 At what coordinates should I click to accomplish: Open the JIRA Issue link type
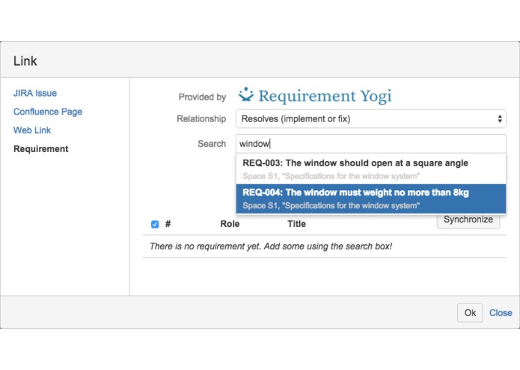pyautogui.click(x=35, y=93)
